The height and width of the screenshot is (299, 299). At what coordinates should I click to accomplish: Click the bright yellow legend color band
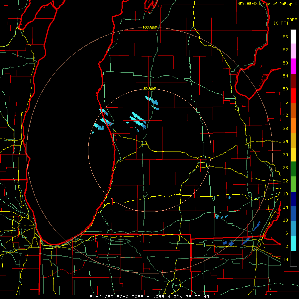[x=293, y=154]
